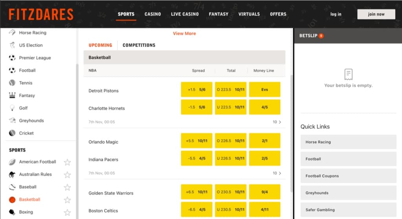The height and width of the screenshot is (219, 402).
Task: Open the Football Coupons quick link
Action: [348, 176]
